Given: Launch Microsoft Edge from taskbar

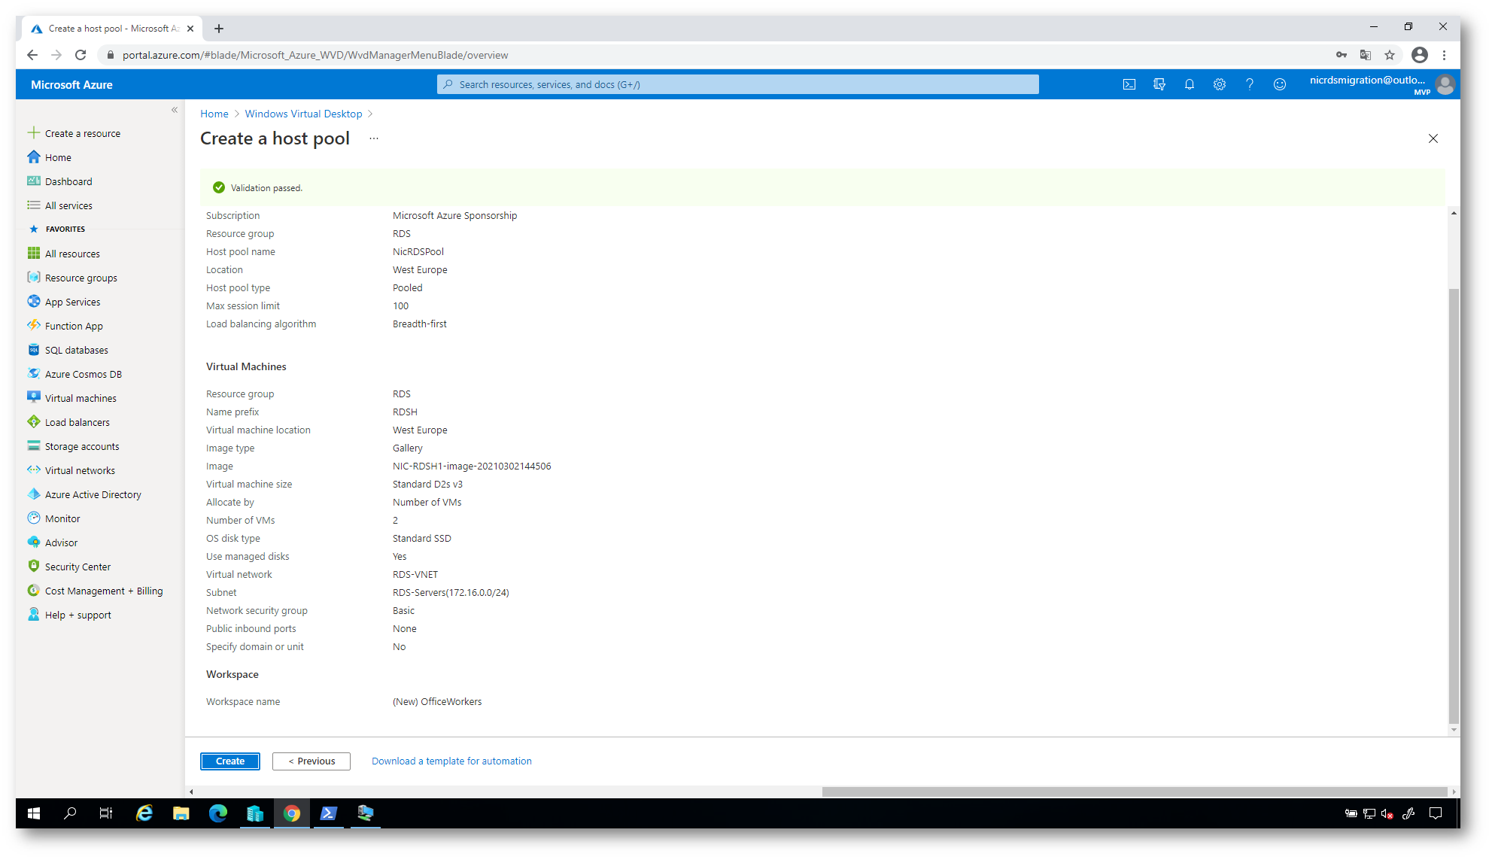Looking at the screenshot, I should tap(217, 813).
